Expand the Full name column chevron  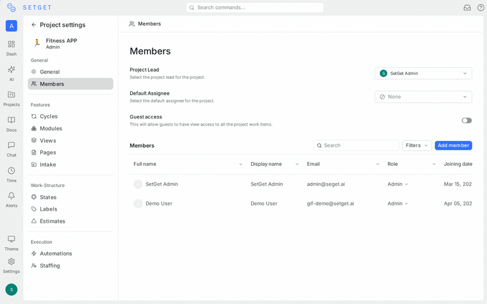241,164
